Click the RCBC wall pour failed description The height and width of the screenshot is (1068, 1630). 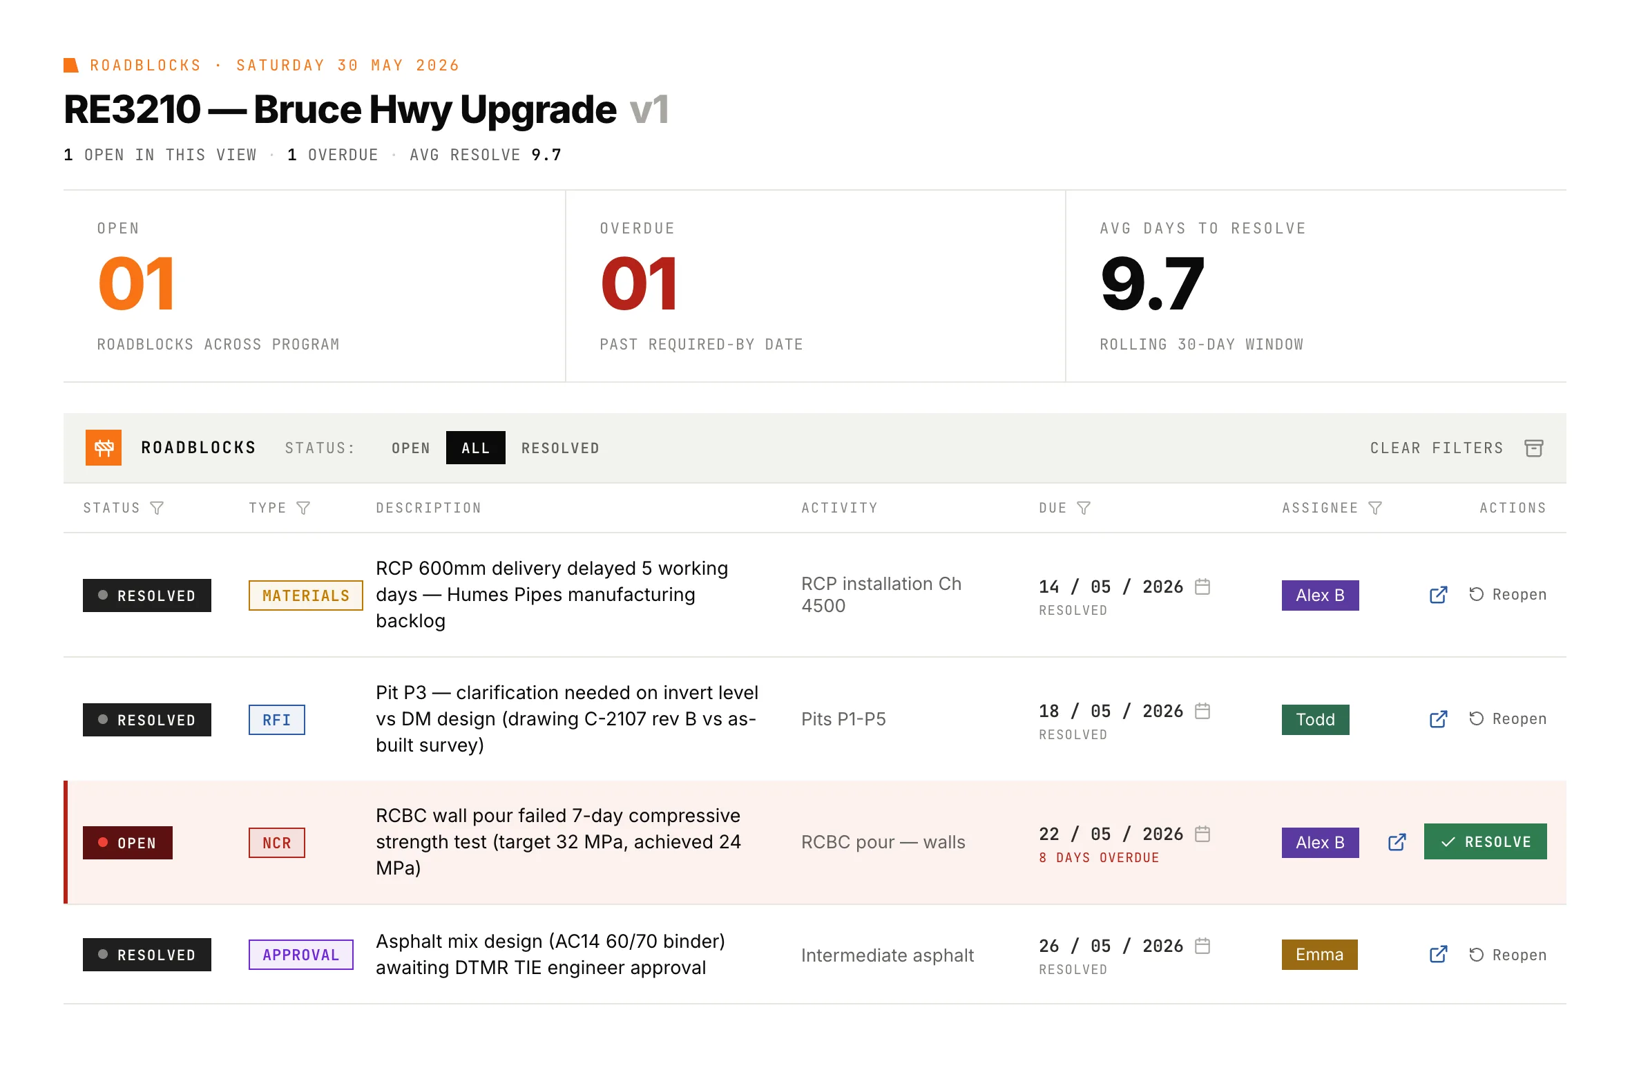pyautogui.click(x=558, y=842)
